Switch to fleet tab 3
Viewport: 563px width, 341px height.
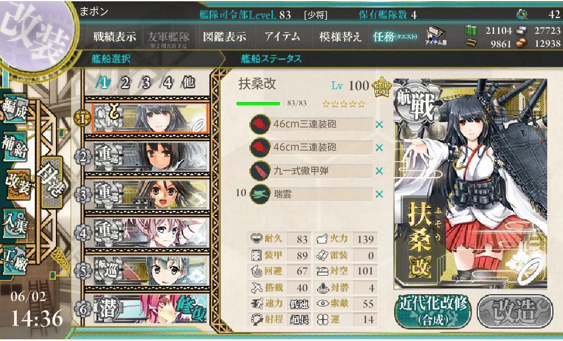point(146,83)
